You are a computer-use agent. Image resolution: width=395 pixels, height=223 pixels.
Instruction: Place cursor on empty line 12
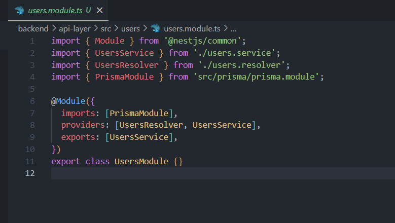tap(223, 173)
